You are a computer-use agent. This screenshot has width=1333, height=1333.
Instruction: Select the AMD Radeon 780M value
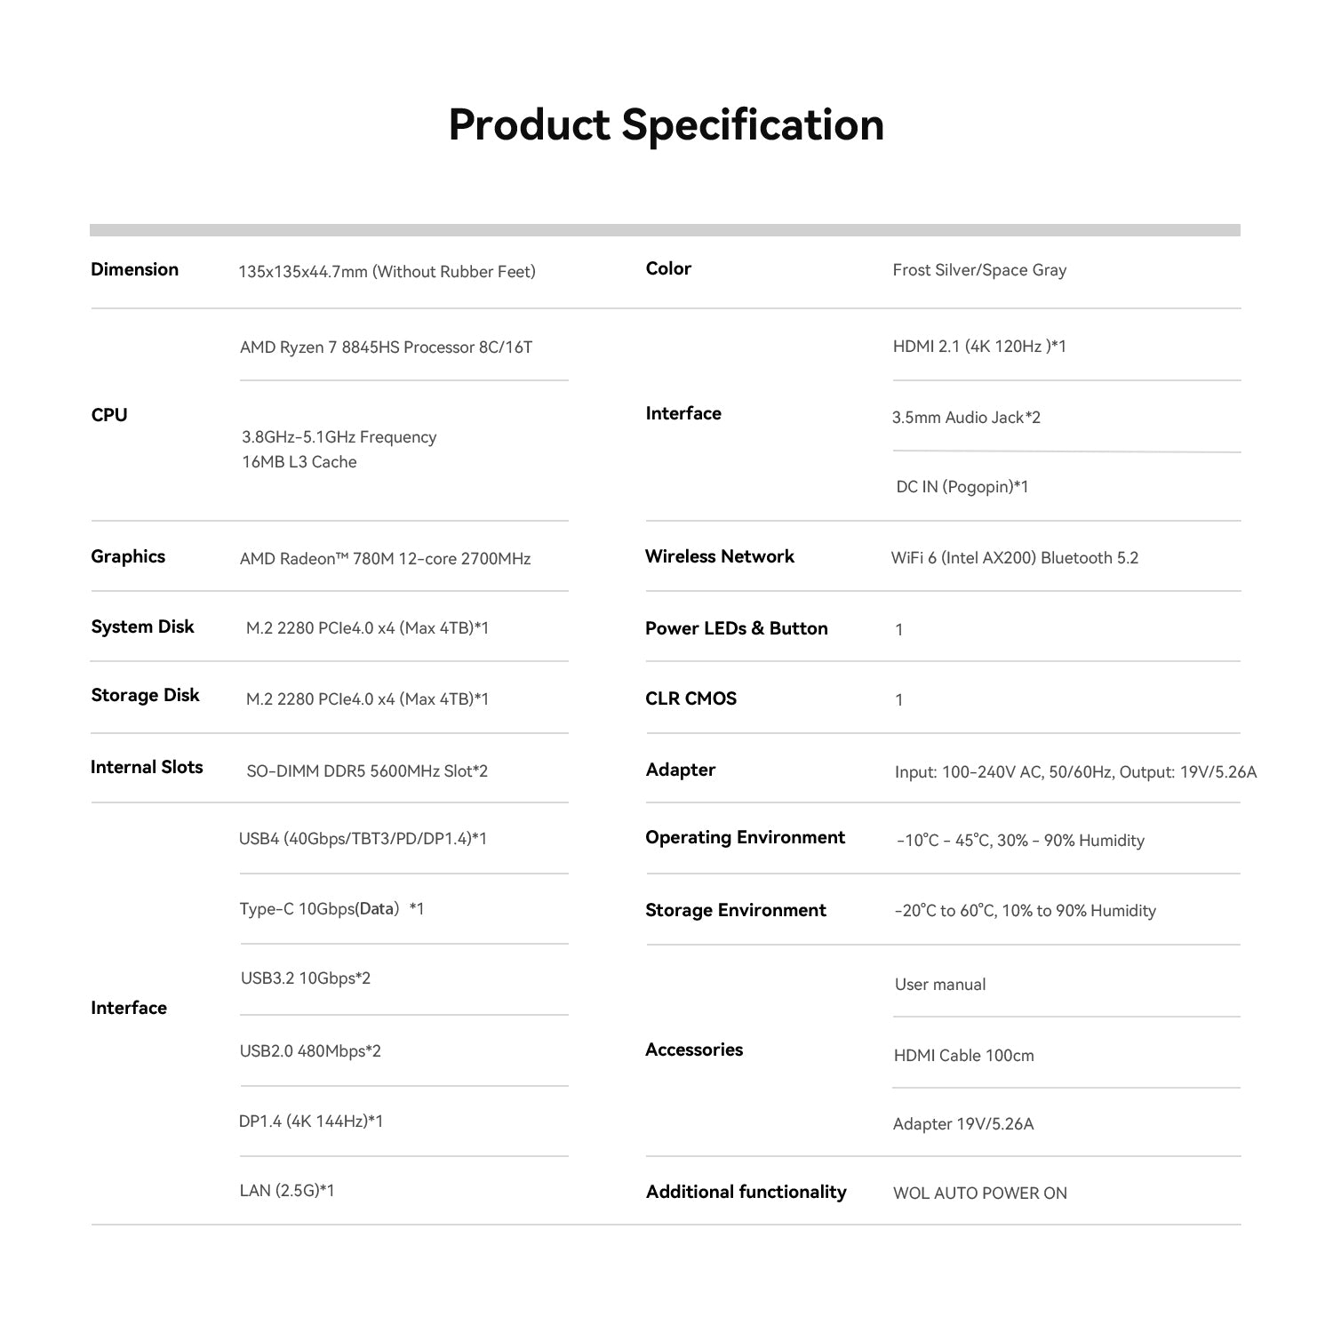point(385,559)
